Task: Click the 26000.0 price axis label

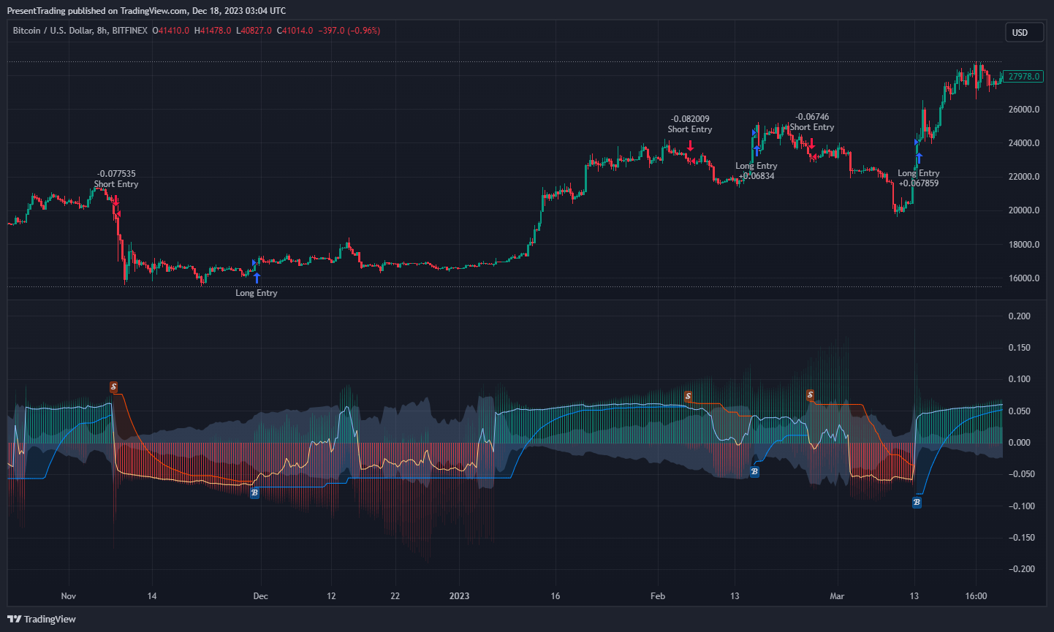Action: (1024, 110)
